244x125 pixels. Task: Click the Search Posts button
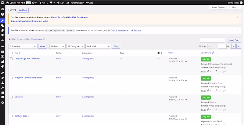coord(234,40)
